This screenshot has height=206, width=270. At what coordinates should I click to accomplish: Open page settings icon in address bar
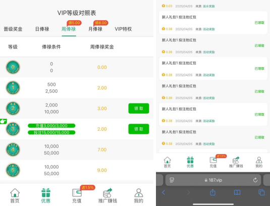click(x=172, y=180)
